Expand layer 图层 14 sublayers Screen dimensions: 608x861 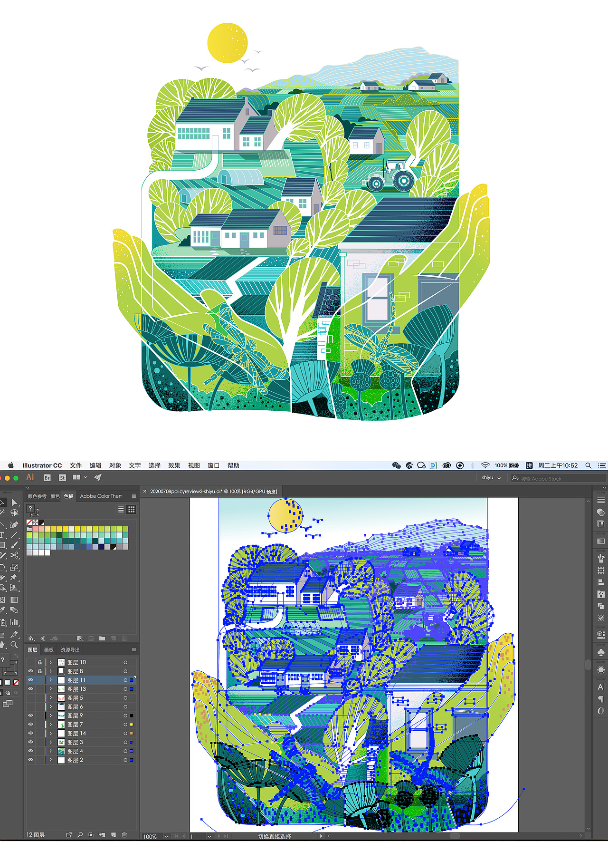coord(51,734)
